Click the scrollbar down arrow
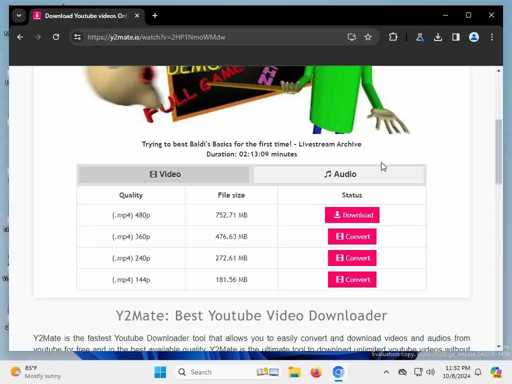This screenshot has width=512, height=384. [498, 346]
